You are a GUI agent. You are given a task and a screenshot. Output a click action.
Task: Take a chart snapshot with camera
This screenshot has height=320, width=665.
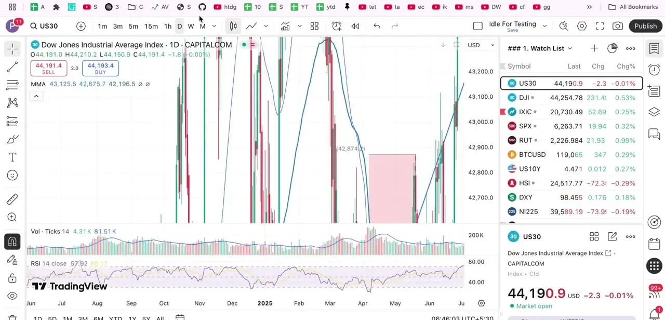tap(618, 26)
